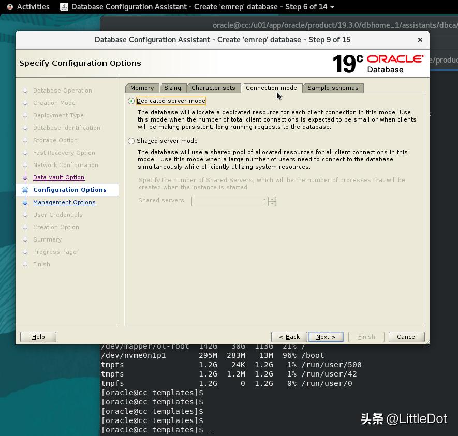Click Creation Mode step label
The height and width of the screenshot is (436, 458).
54,103
